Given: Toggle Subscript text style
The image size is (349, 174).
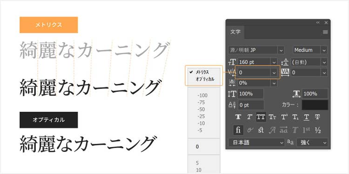Looking at the screenshot, I should tap(295, 117).
